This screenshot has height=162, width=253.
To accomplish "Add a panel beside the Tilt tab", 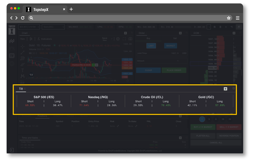I will pos(226,89).
